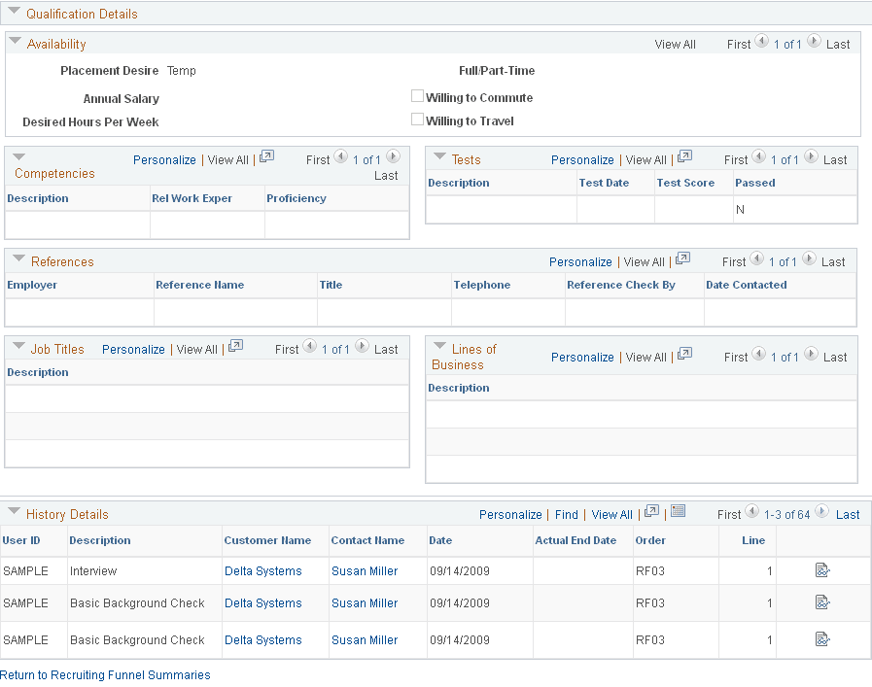
Task: Open the Job Titles grid in a new window
Action: pos(234,344)
